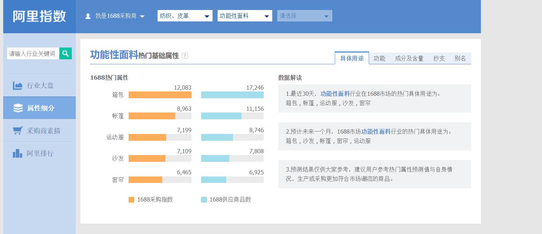Viewport: 542px width, 234px height.
Task: Click 功能性面料 link in data note 1
Action: tap(335, 94)
